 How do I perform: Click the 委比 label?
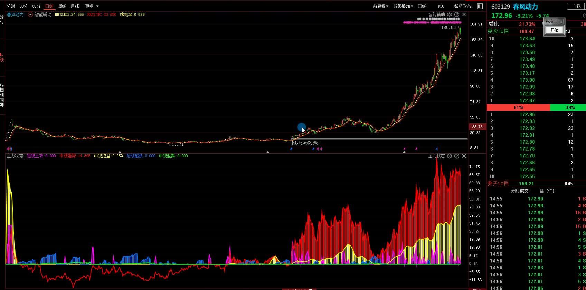(493, 24)
